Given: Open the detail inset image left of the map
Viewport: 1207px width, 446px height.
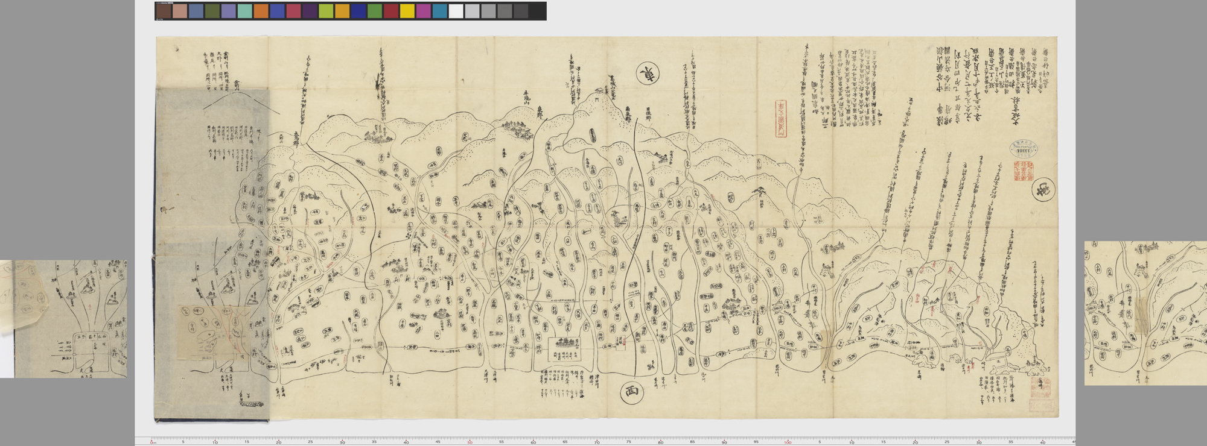Looking at the screenshot, I should pos(63,319).
